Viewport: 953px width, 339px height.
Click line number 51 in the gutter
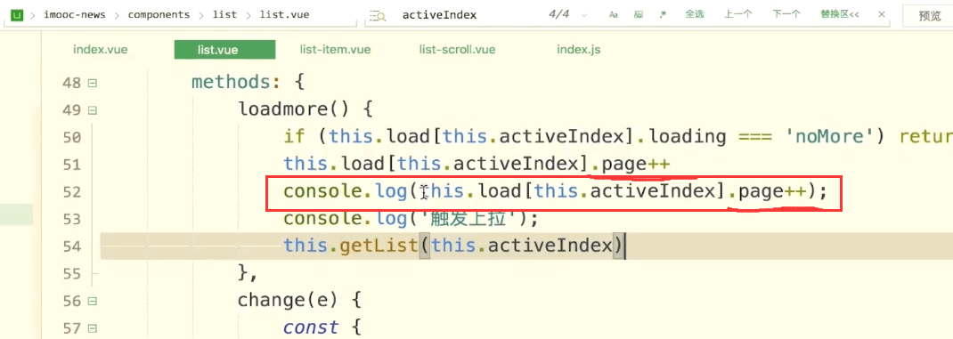pos(72,165)
